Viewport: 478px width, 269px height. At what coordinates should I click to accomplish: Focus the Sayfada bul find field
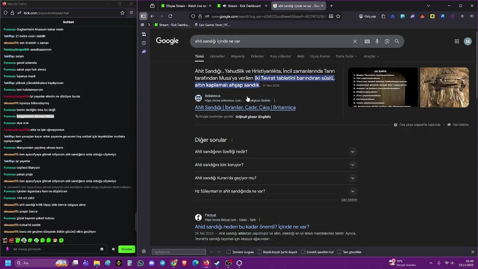pos(179,252)
